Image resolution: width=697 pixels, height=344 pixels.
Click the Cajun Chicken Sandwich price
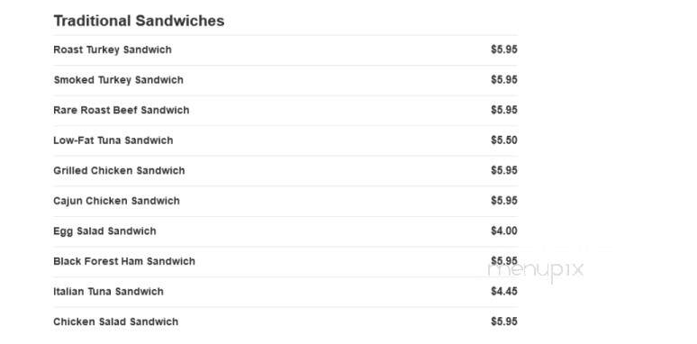point(504,201)
